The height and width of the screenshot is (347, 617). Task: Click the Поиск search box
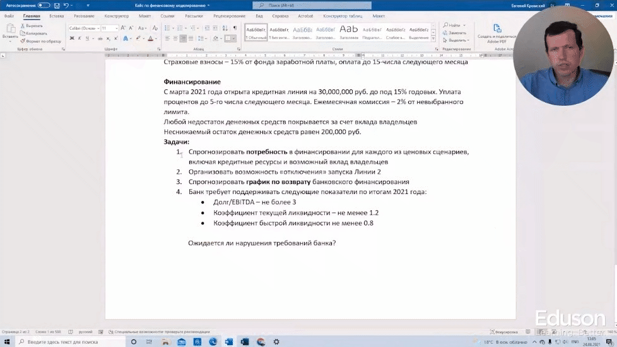tap(312, 6)
